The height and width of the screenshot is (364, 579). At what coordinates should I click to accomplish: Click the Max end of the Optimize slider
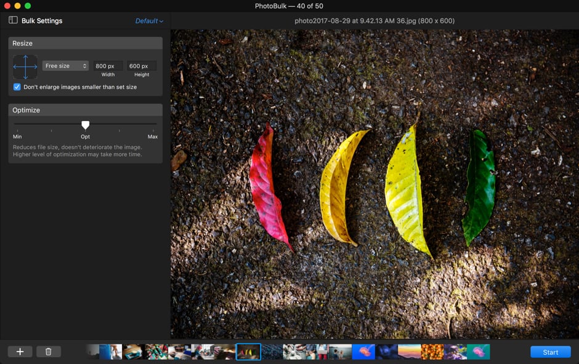pyautogui.click(x=156, y=124)
